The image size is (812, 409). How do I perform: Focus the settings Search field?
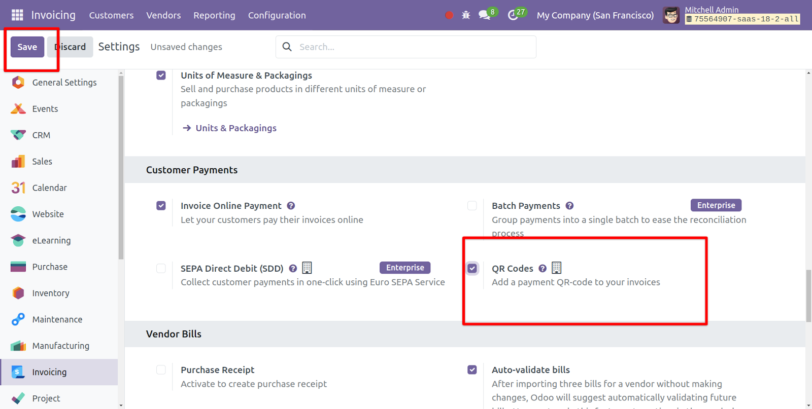point(406,47)
